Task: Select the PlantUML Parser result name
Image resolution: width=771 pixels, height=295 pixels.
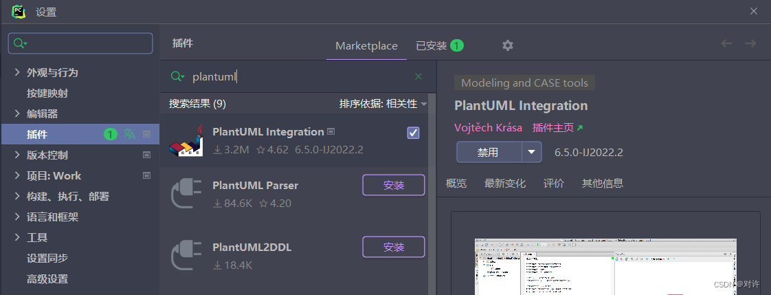Action: 255,186
